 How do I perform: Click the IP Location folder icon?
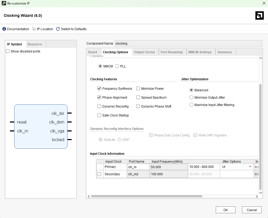pyautogui.click(x=34, y=29)
